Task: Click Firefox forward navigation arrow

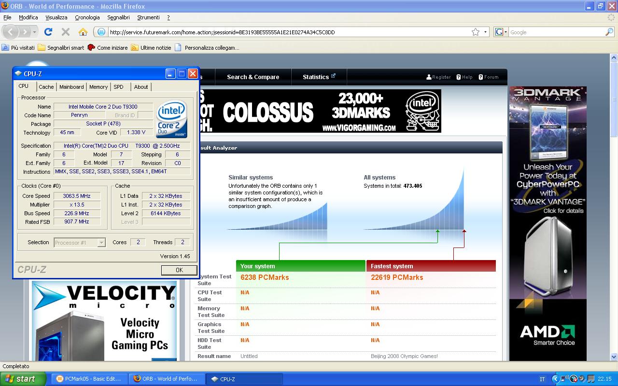Action: tap(24, 32)
